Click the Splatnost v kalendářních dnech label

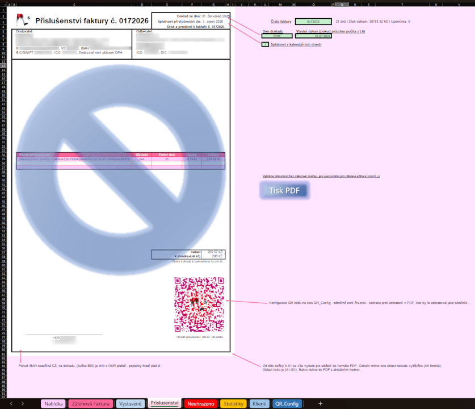[x=296, y=44]
